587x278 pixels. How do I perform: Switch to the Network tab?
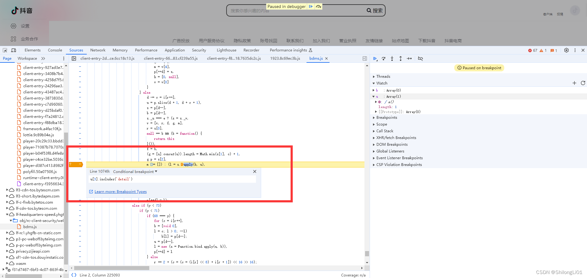click(98, 50)
